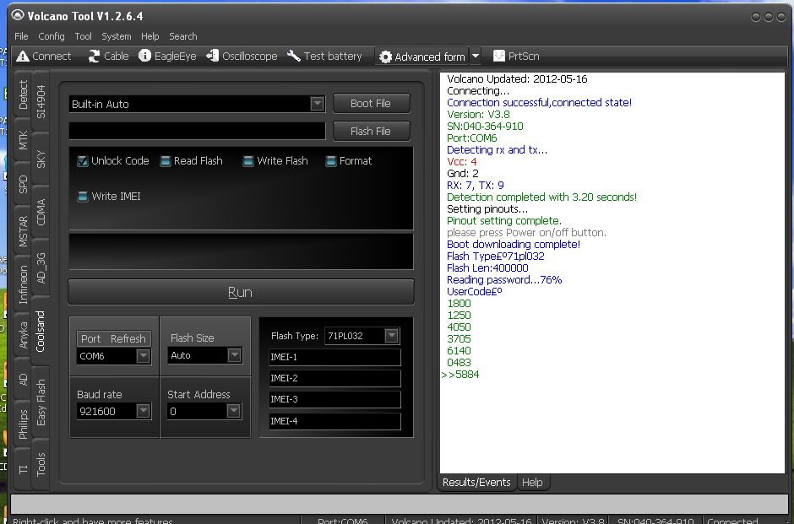Select the SKY side tab
The width and height of the screenshot is (794, 524).
(x=41, y=159)
